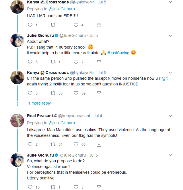
Task: Open the #JustSaying hashtag
Action: pyautogui.click(x=118, y=53)
